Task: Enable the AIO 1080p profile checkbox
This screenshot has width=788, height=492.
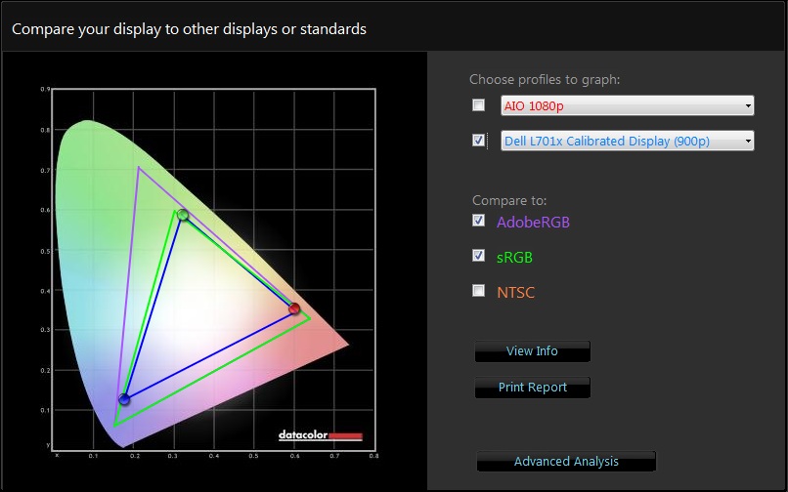Action: click(x=478, y=104)
